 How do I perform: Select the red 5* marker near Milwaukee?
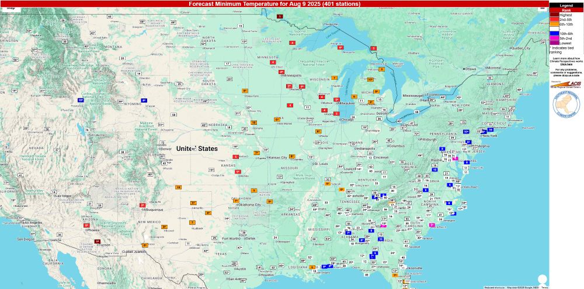[x=336, y=100]
